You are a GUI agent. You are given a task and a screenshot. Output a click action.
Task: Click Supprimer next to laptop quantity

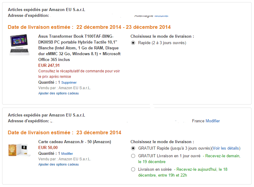click(x=69, y=82)
